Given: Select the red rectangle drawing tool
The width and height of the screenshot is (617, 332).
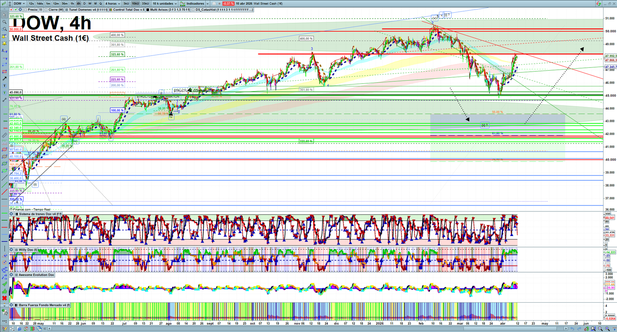Looking at the screenshot, I should (x=4, y=72).
